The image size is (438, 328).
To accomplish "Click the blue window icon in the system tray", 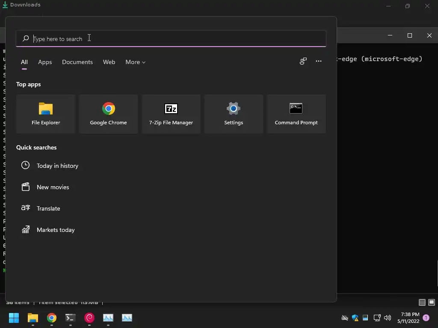I will tap(365, 317).
